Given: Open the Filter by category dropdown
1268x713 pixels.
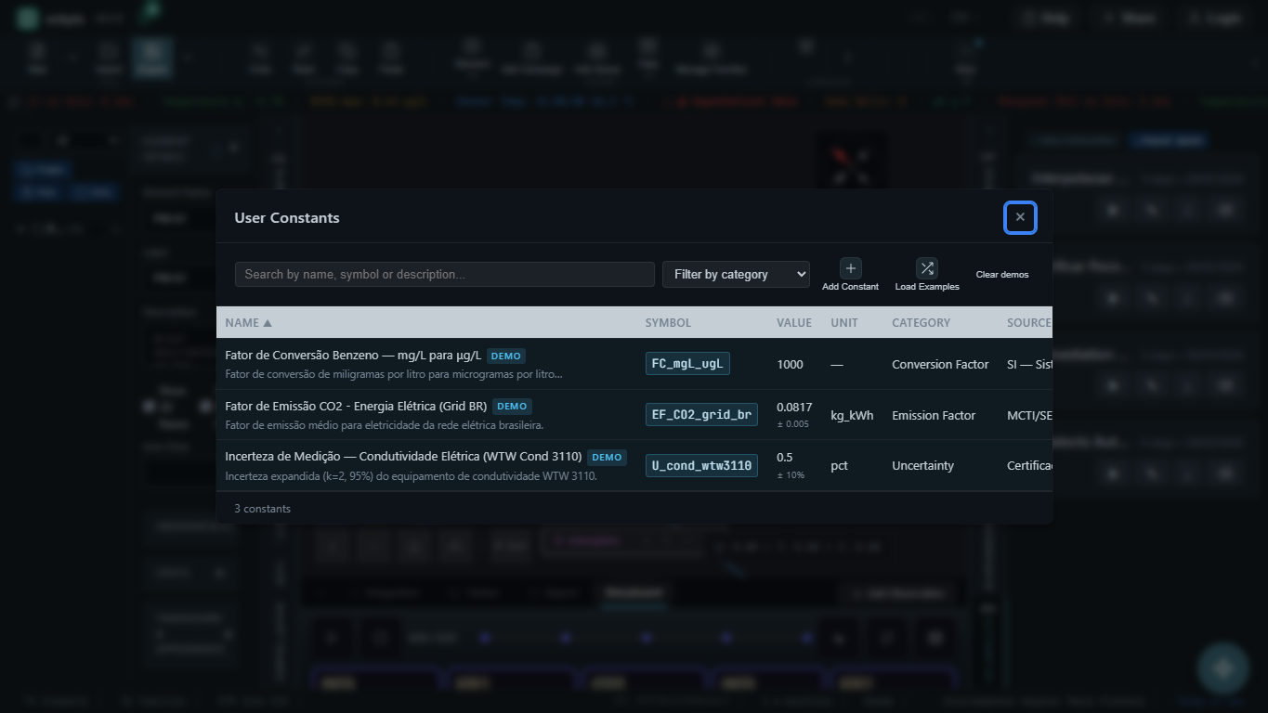Looking at the screenshot, I should click(736, 274).
